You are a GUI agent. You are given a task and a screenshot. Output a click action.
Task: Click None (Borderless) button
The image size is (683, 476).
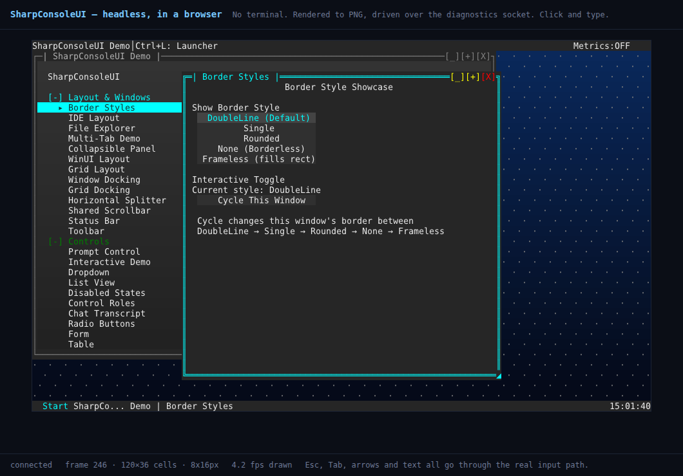coord(256,149)
